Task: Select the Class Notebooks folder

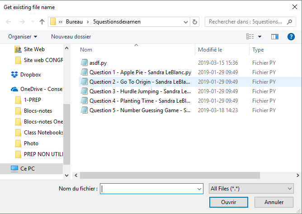Action: pyautogui.click(x=43, y=133)
